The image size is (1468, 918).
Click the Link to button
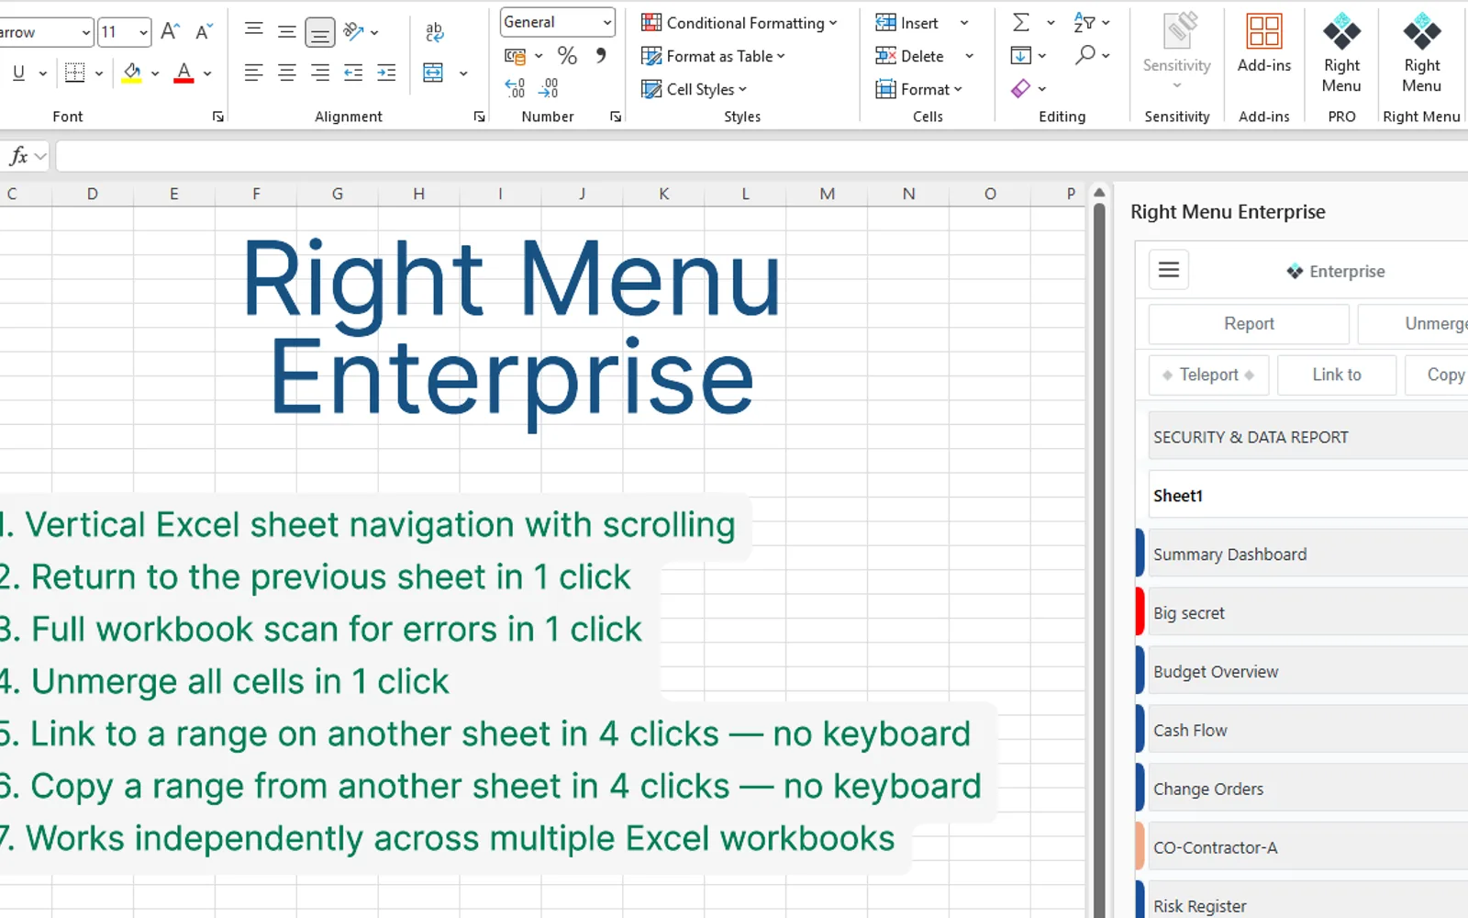click(x=1337, y=375)
